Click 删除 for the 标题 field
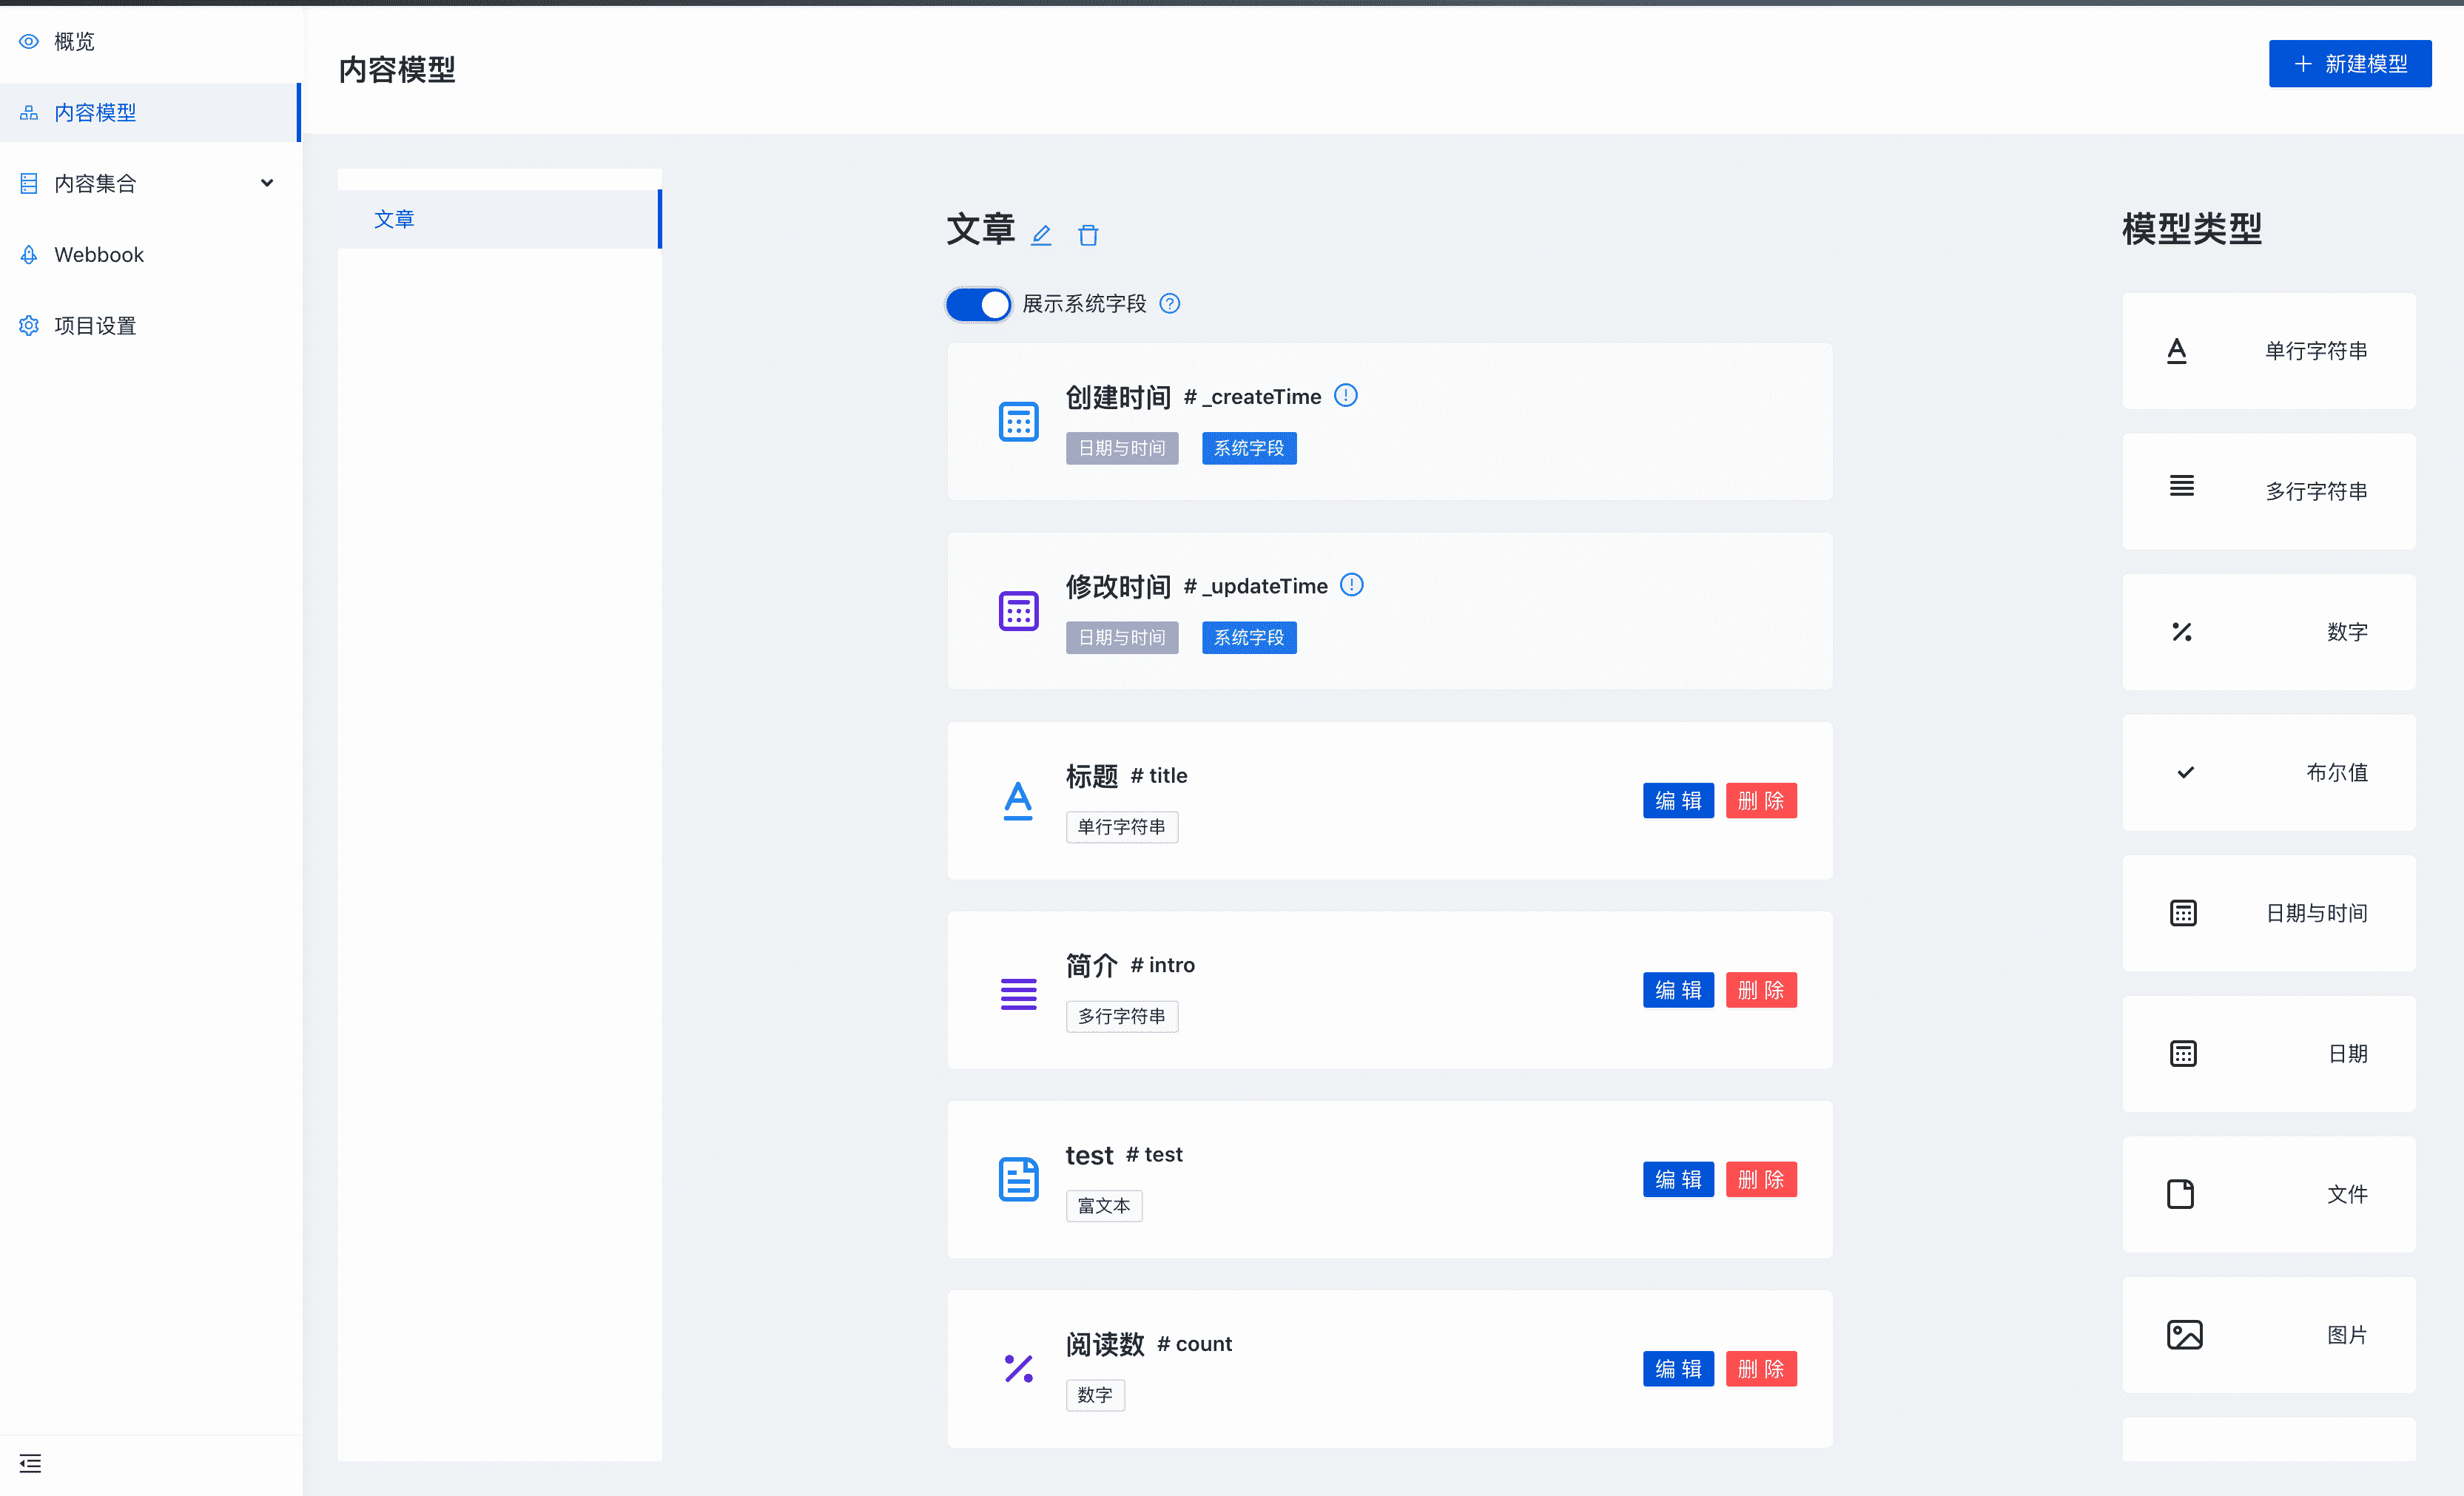The image size is (2464, 1496). pos(1760,800)
